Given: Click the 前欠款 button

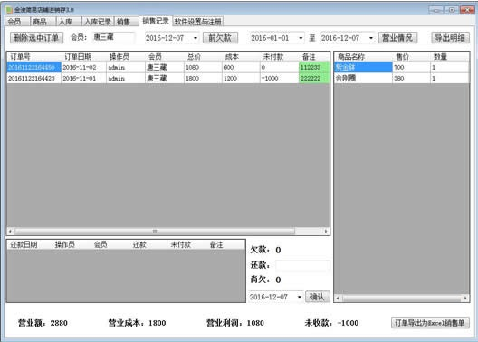Looking at the screenshot, I should click(x=220, y=38).
